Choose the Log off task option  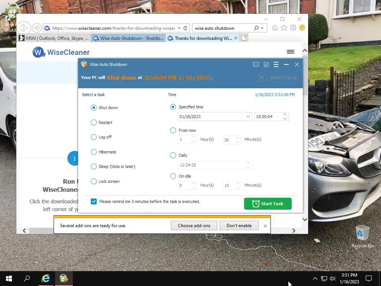click(x=94, y=137)
